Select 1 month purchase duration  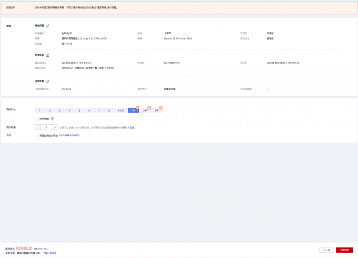click(x=40, y=111)
